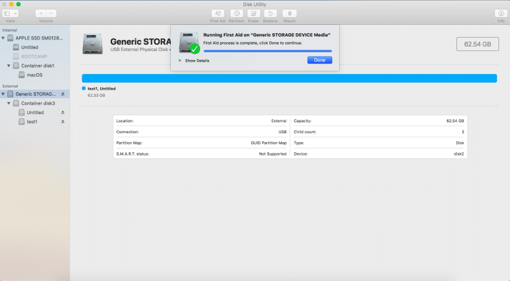Click the disk2 device value
The image size is (510, 281).
pos(459,154)
